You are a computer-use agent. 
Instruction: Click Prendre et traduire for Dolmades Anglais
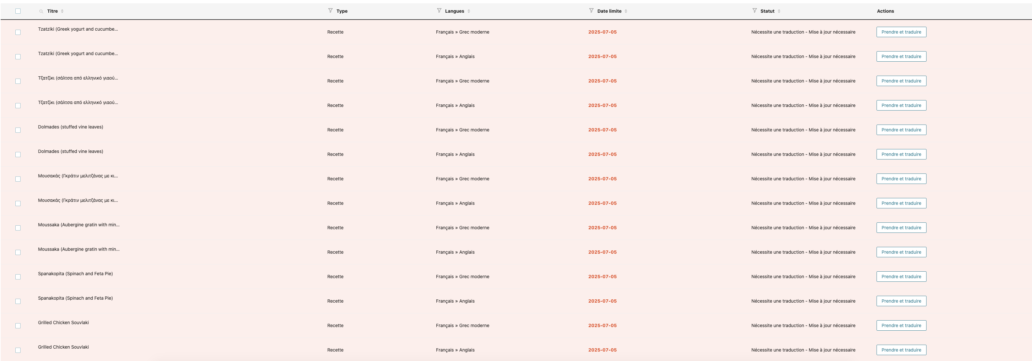tap(901, 154)
